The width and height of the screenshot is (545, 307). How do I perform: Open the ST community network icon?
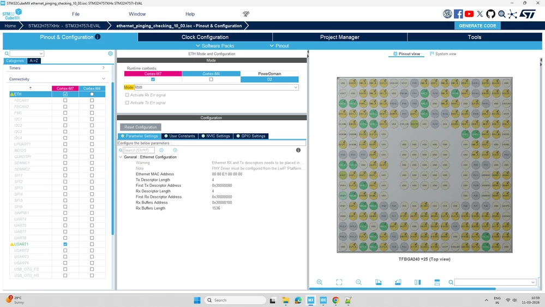512,14
